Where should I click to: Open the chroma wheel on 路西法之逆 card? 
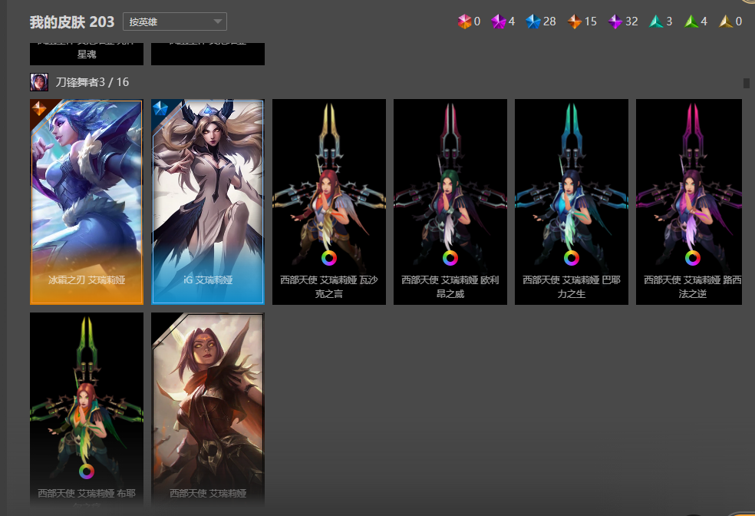[693, 258]
